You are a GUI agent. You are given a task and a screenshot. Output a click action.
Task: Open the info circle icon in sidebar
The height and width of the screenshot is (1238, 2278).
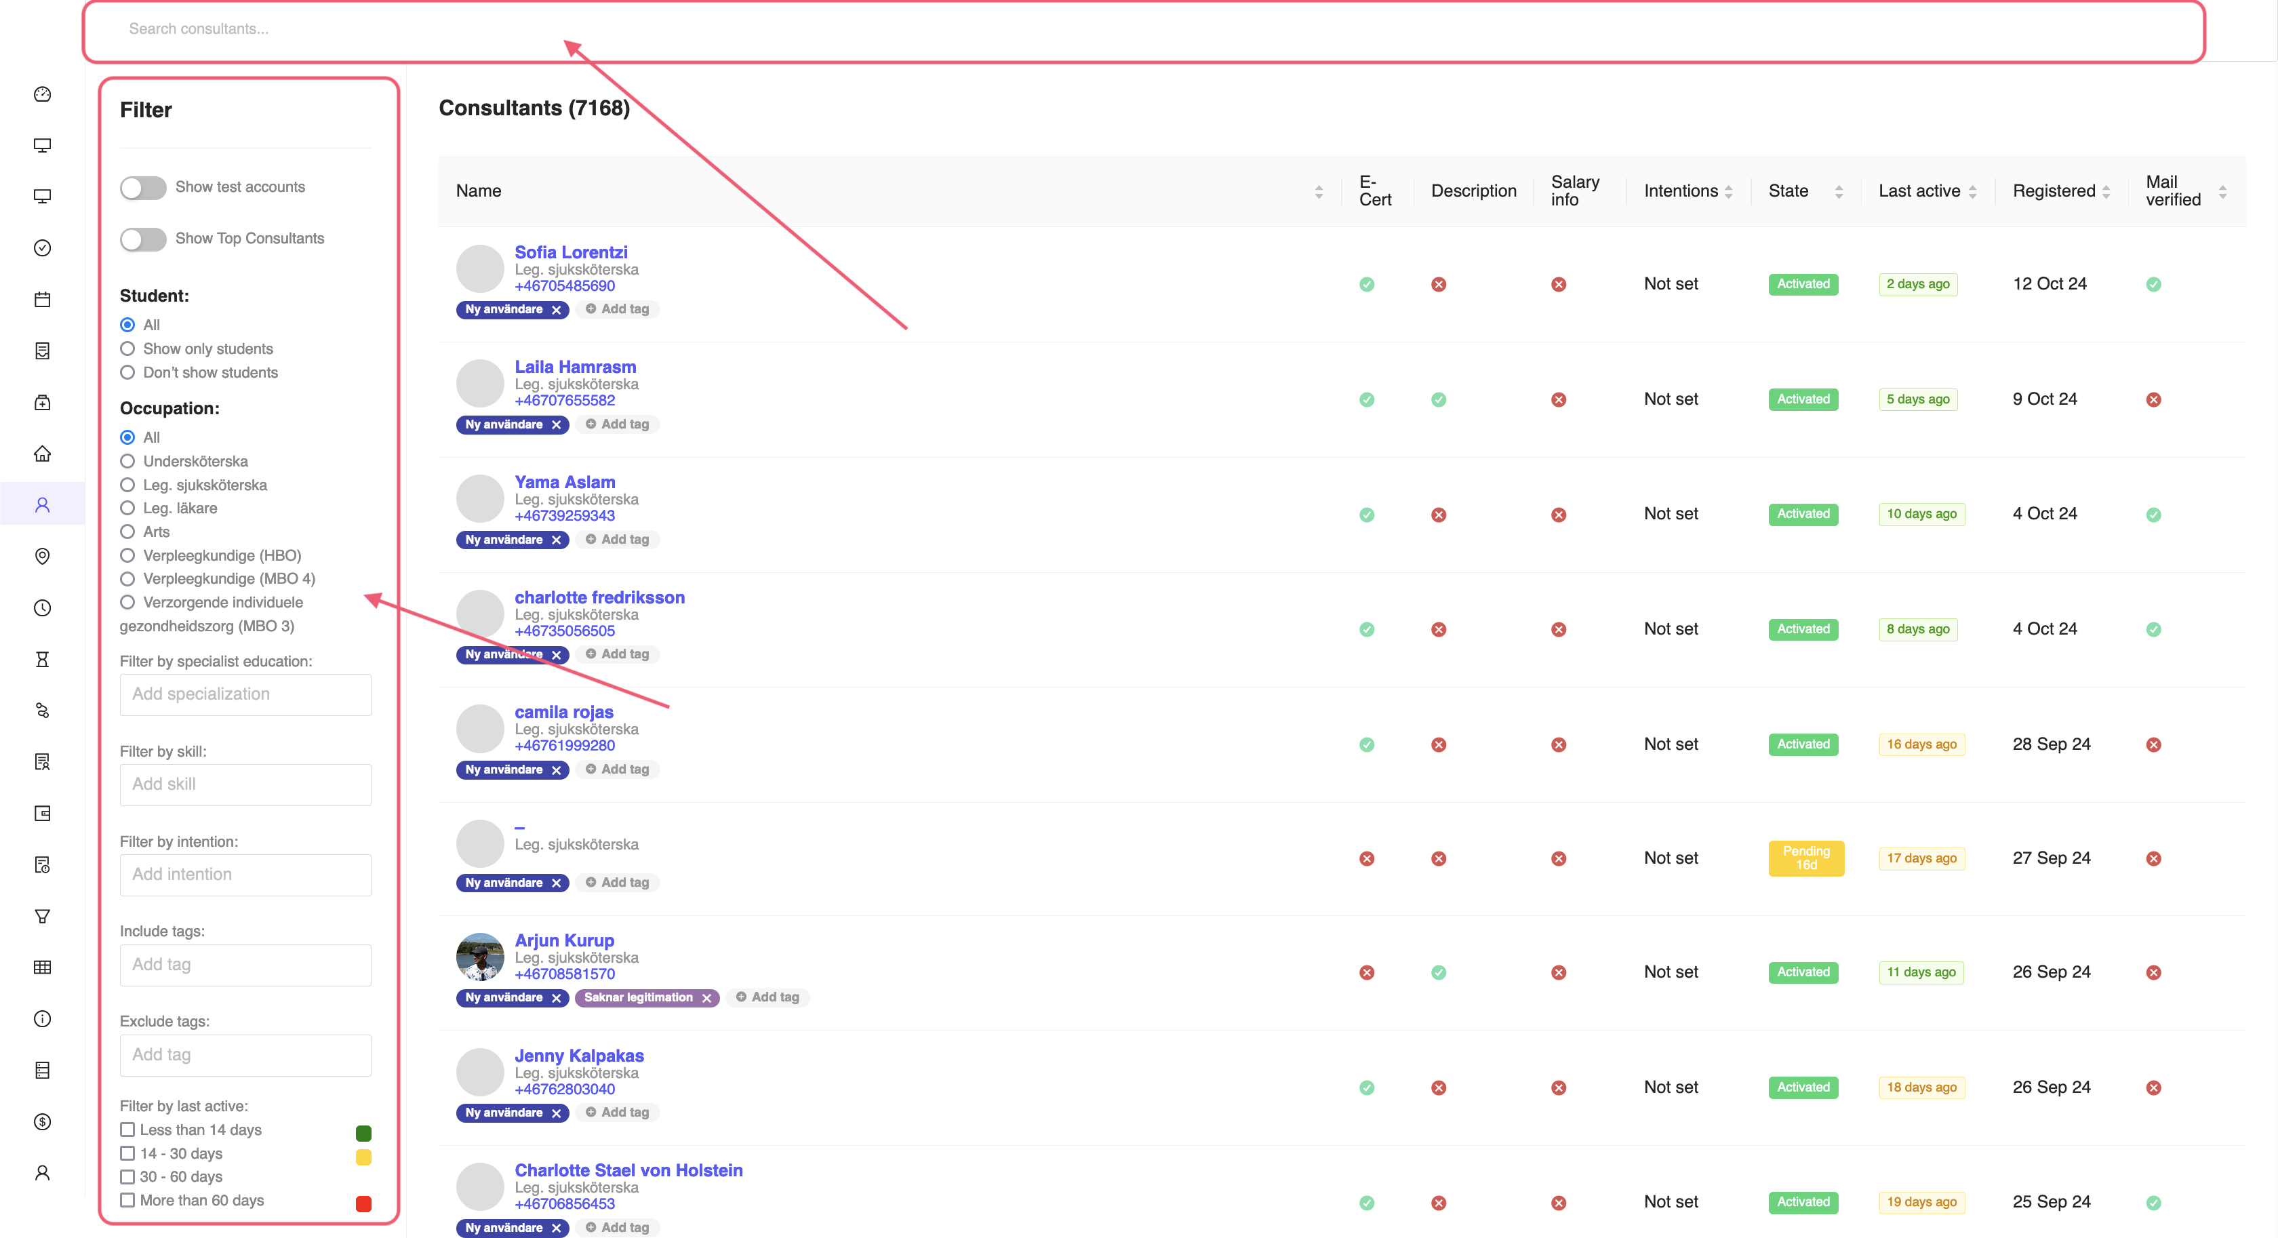[43, 1019]
